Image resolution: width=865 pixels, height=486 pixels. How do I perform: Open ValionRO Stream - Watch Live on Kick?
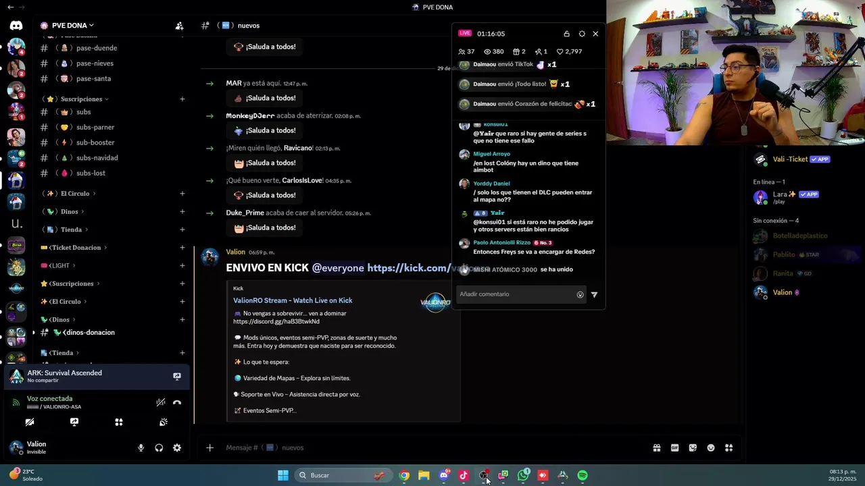[x=293, y=300]
